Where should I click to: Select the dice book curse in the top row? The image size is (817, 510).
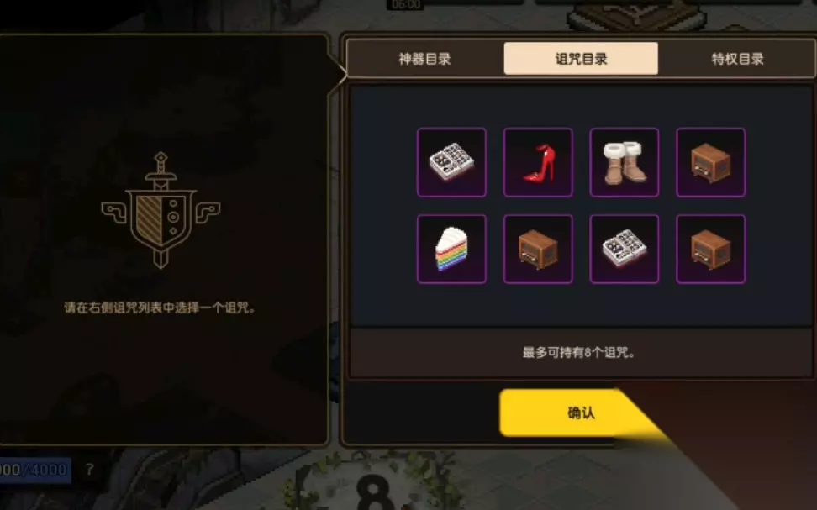(x=451, y=162)
